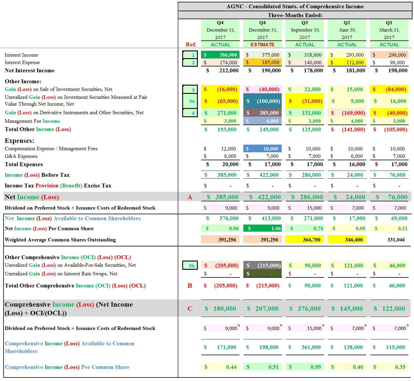Select Q4 Estimate Comprehensive Income to Common 198,000
Viewport: 414px width, 381px height.
coord(263,347)
